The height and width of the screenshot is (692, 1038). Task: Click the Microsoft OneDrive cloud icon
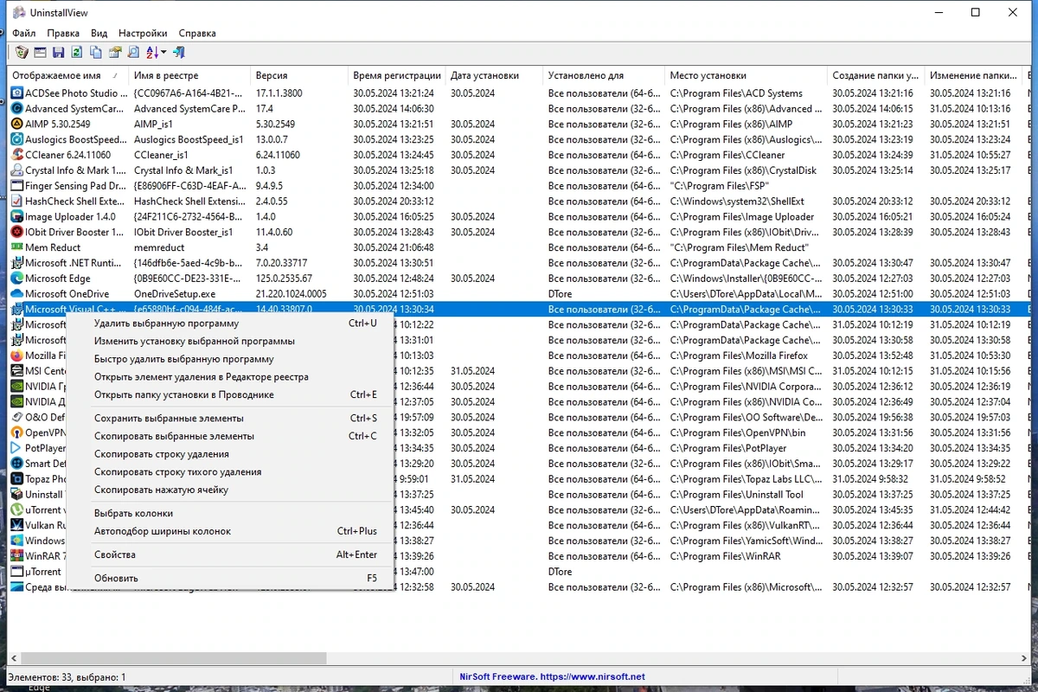tap(16, 294)
